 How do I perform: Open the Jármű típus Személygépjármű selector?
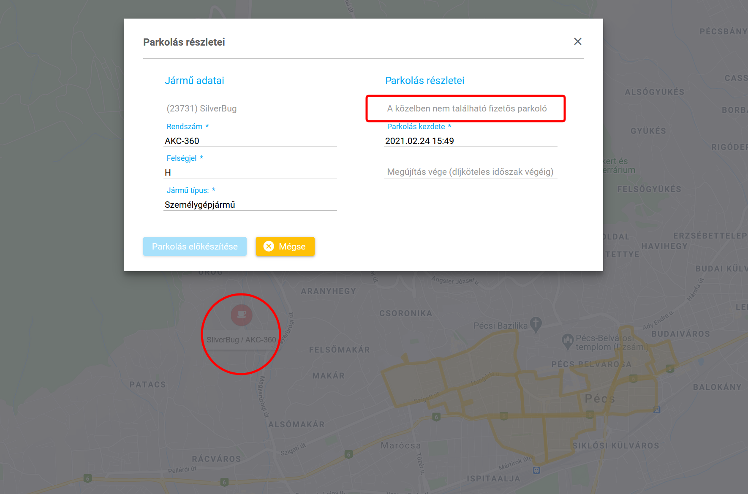click(x=250, y=205)
